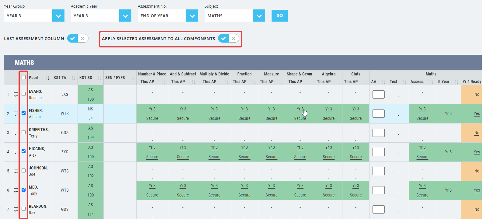Sort Multiply & Divide This AP column
This screenshot has height=219, width=482.
pyautogui.click(x=227, y=82)
